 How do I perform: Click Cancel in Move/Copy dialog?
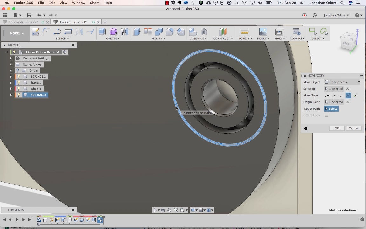(x=354, y=128)
